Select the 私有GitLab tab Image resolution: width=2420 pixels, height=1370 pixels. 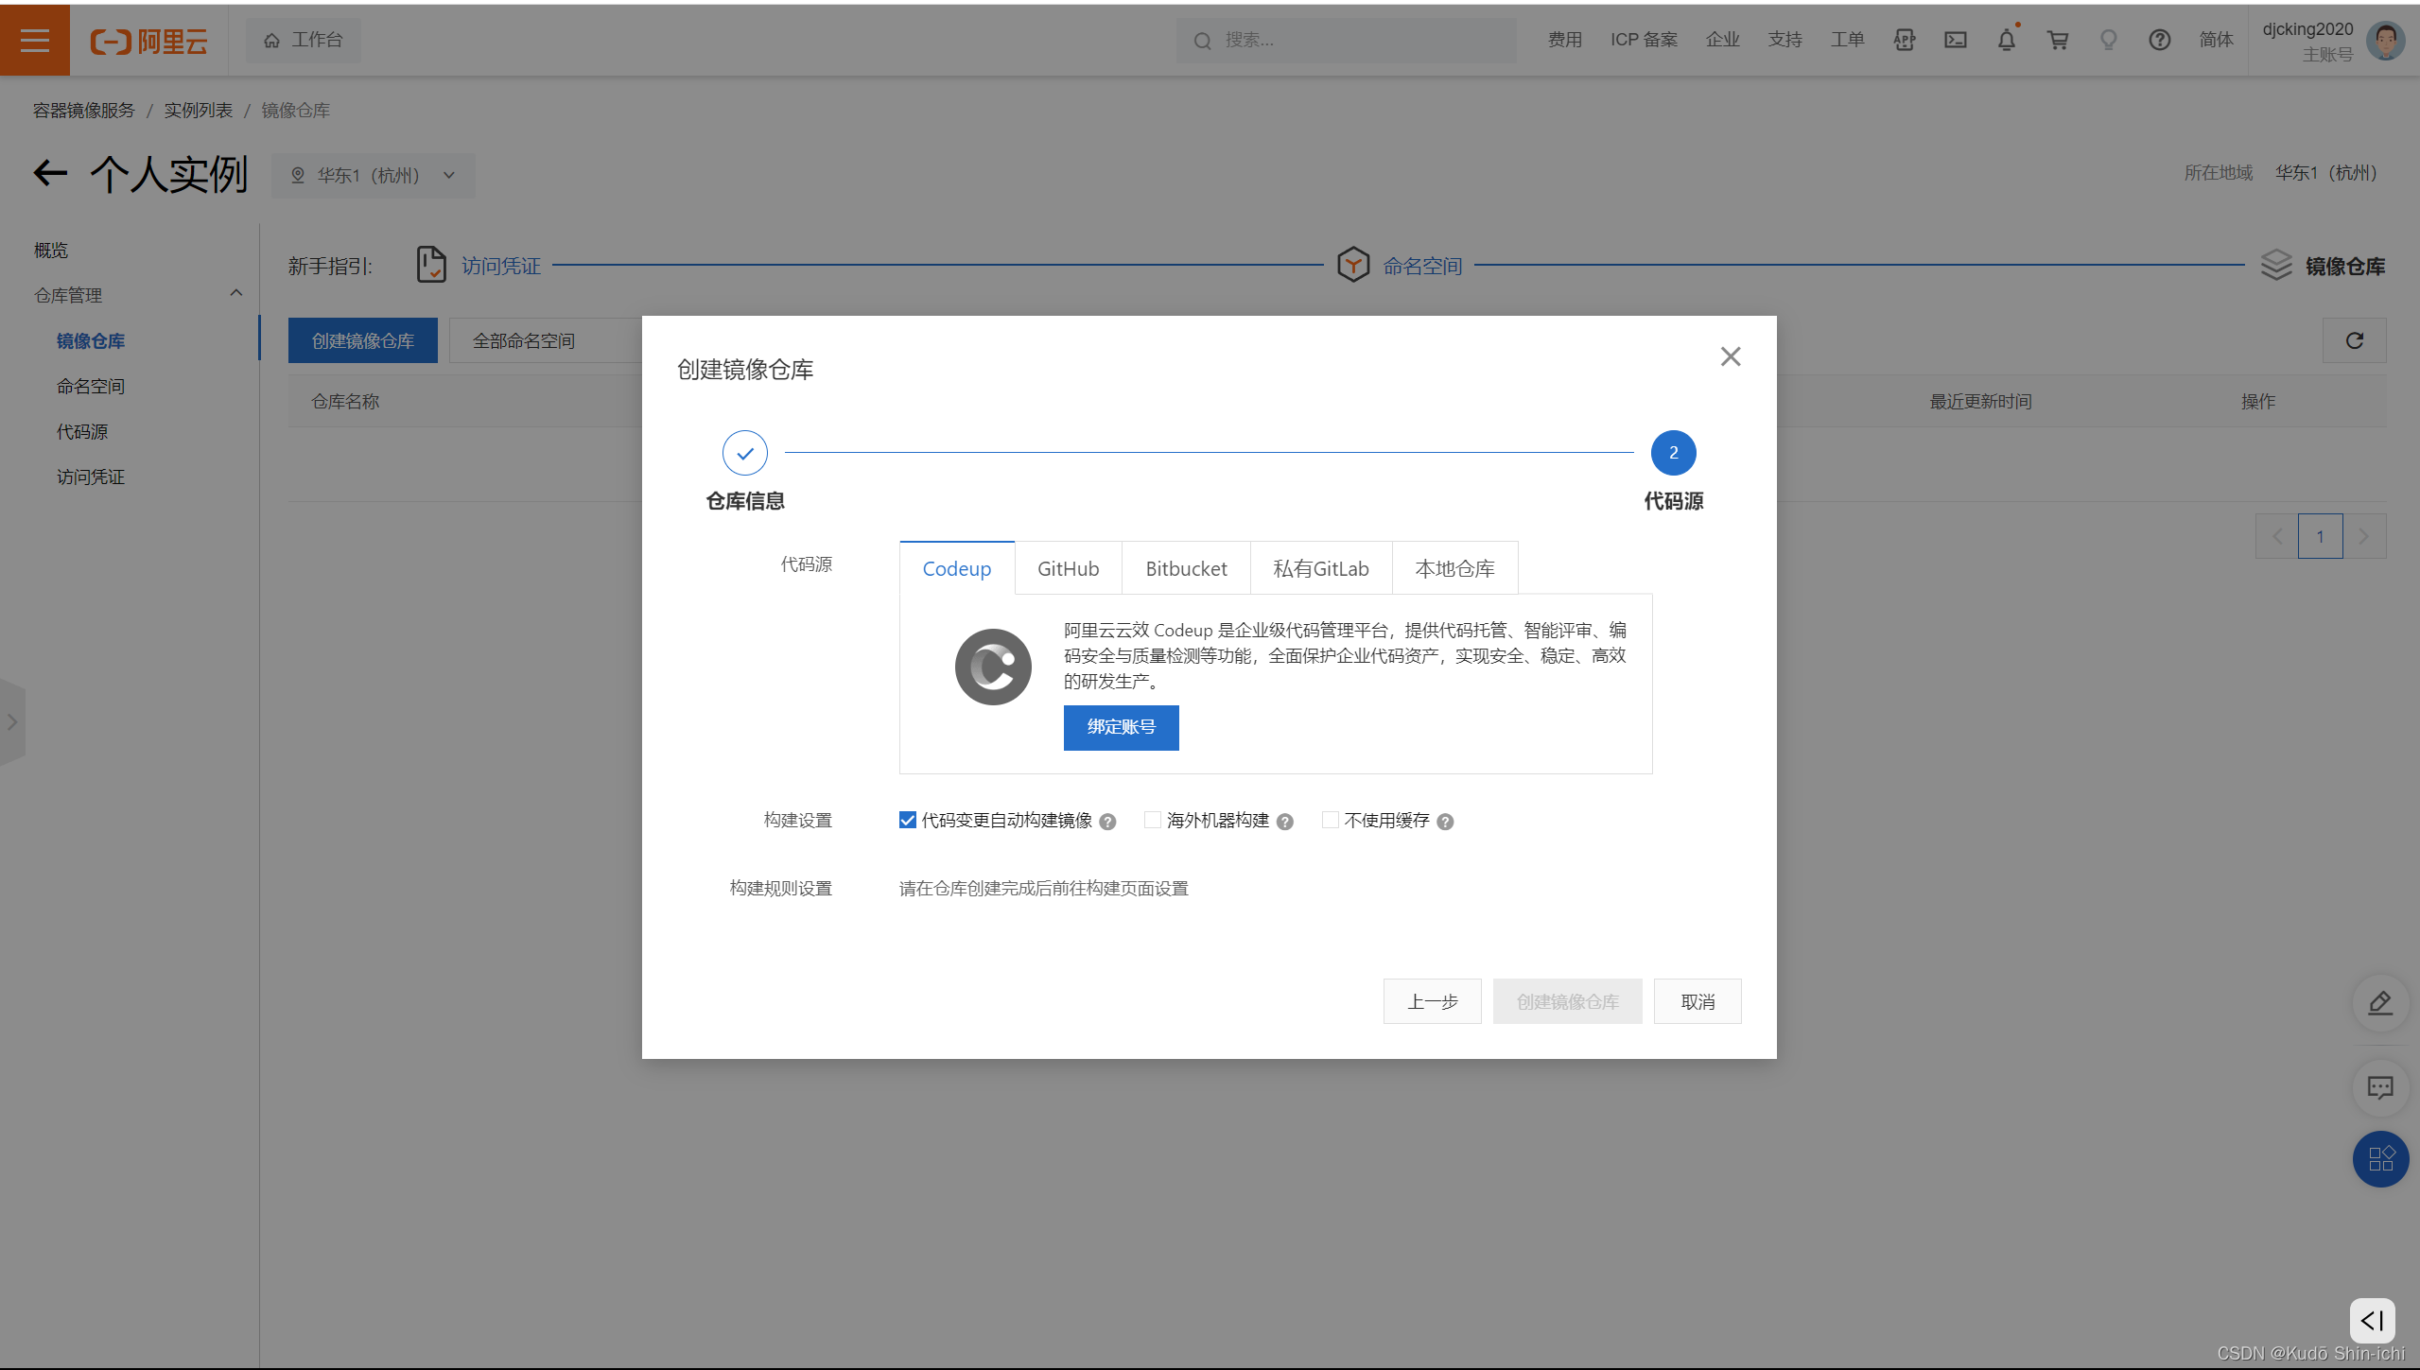[x=1321, y=568]
